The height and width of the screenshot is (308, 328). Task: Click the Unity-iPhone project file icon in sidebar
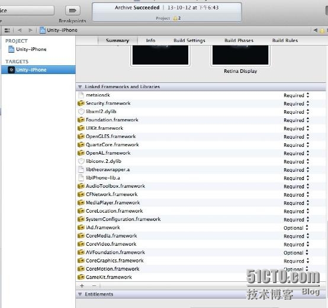[11, 49]
